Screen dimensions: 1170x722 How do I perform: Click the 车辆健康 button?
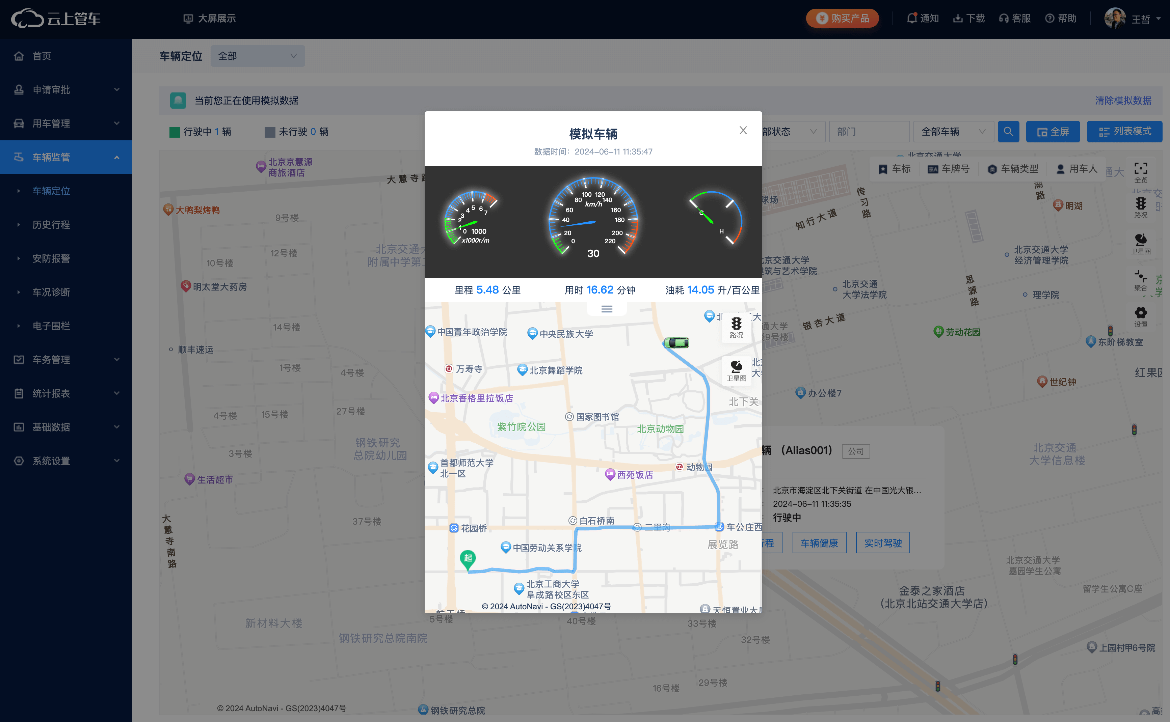[819, 543]
